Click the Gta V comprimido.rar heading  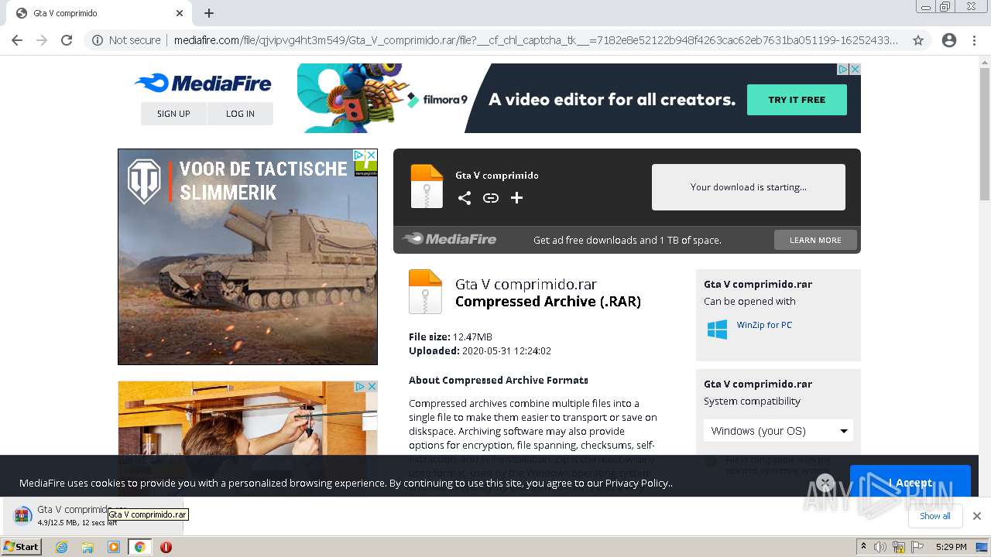(x=526, y=284)
